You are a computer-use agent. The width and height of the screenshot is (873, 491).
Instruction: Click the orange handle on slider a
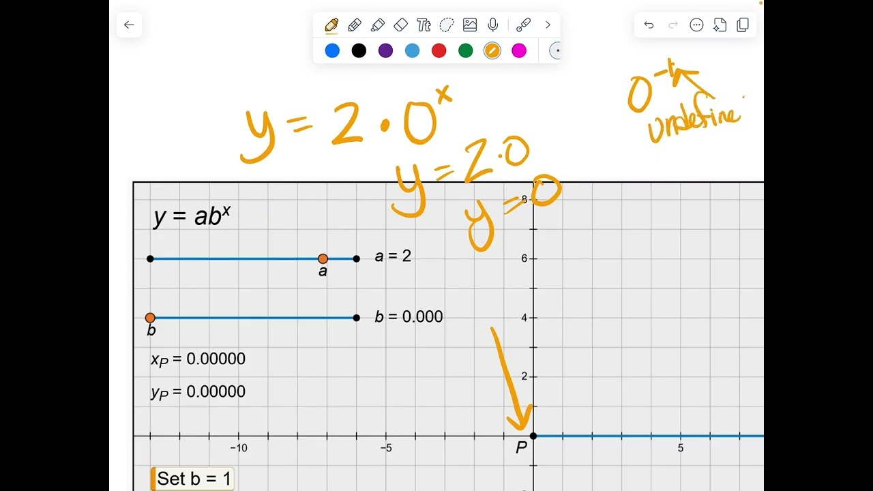coord(323,258)
